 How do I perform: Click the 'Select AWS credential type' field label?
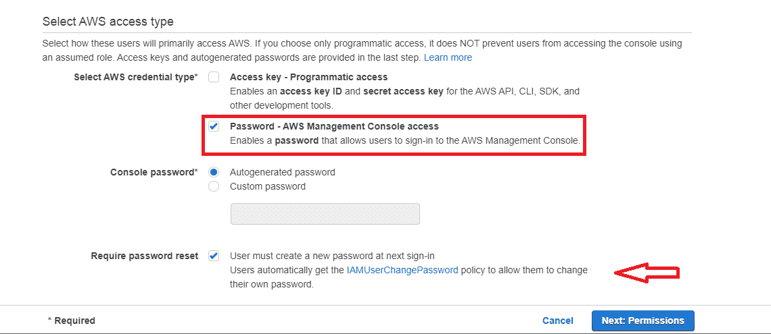tap(134, 77)
